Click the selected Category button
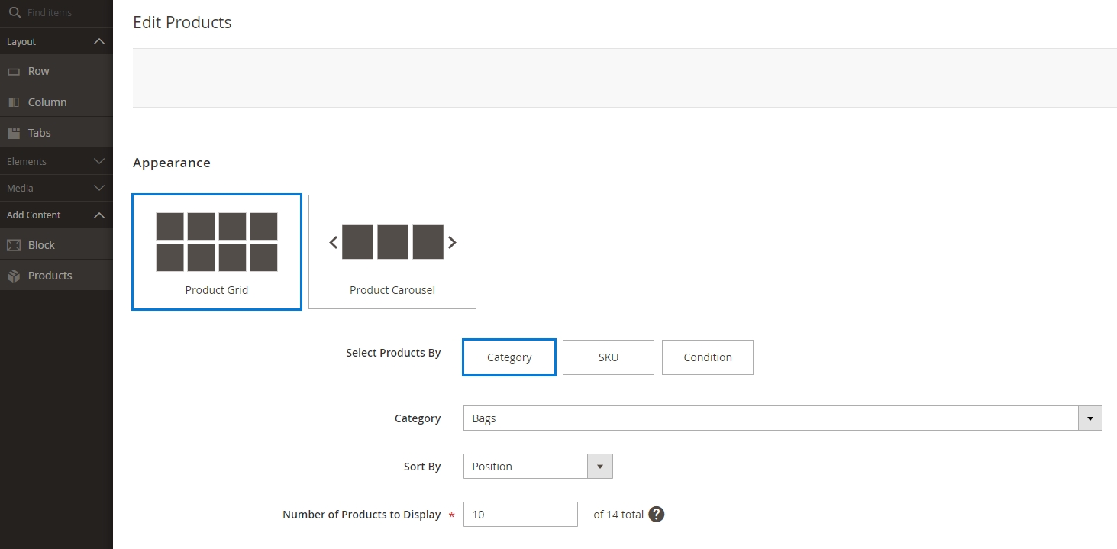 (x=508, y=357)
